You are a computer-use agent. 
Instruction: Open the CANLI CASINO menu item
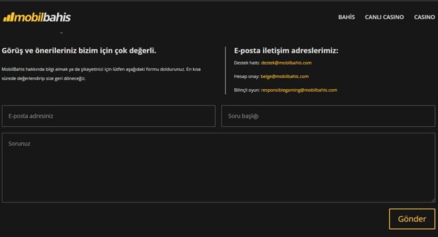point(384,17)
